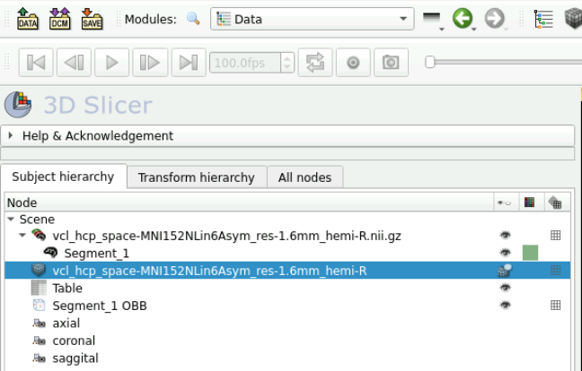Jump to last sequence frame

tap(189, 63)
